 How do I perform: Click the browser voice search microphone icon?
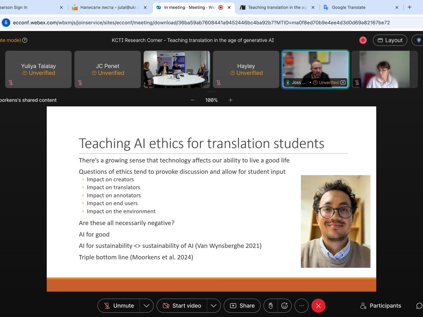tap(6, 23)
